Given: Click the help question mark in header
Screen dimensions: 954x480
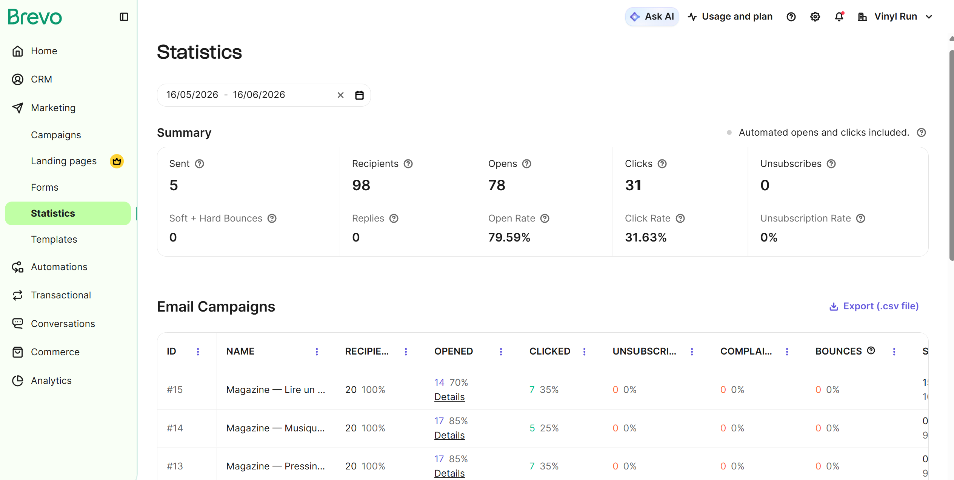Looking at the screenshot, I should 791,17.
